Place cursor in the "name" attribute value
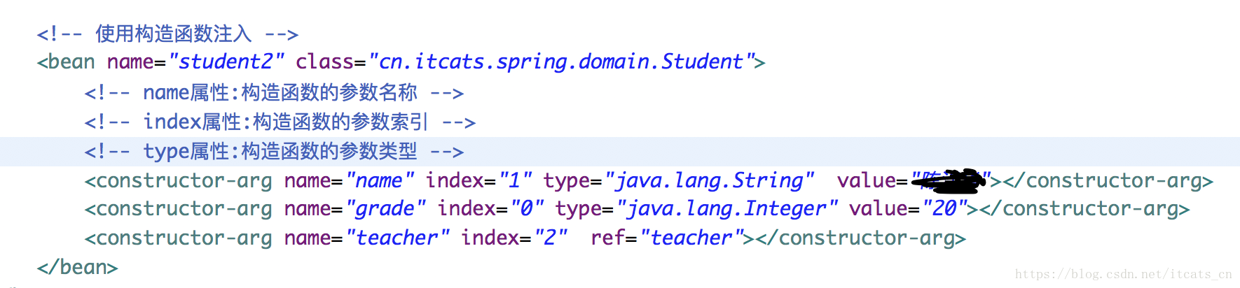This screenshot has height=288, width=1240. tap(379, 181)
